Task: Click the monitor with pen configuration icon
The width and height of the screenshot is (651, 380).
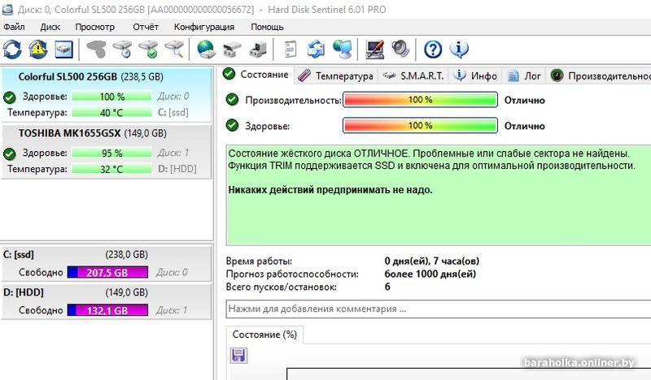Action: 374,50
